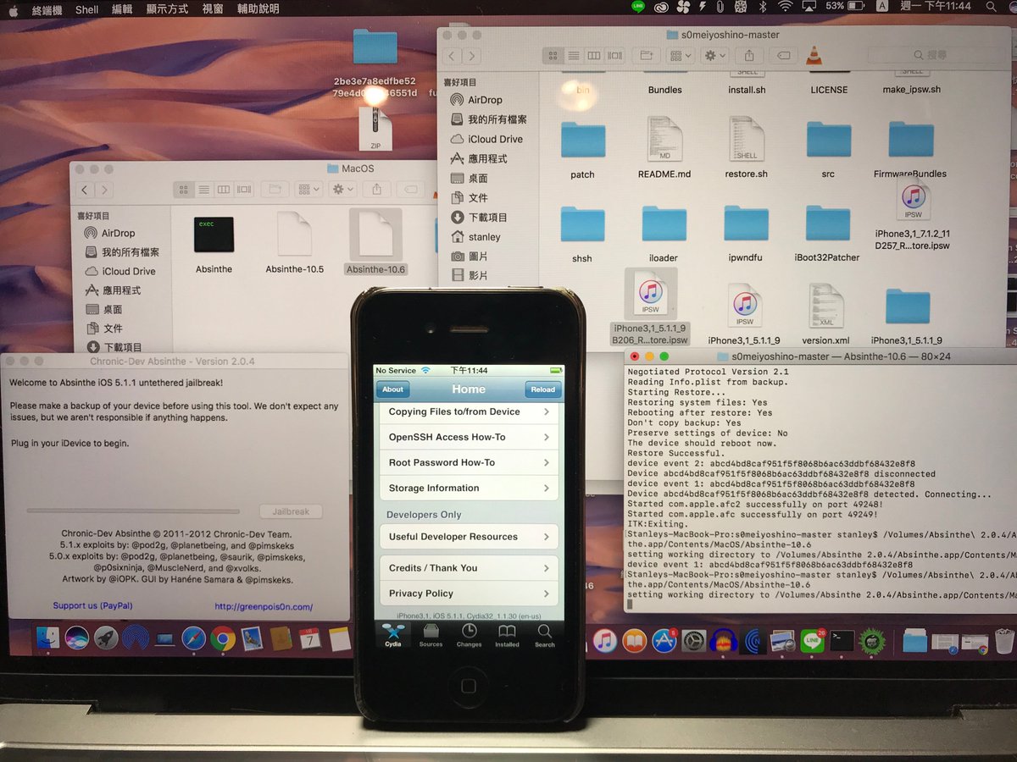Switch s0meiyoshino-master window to icon view

click(553, 56)
